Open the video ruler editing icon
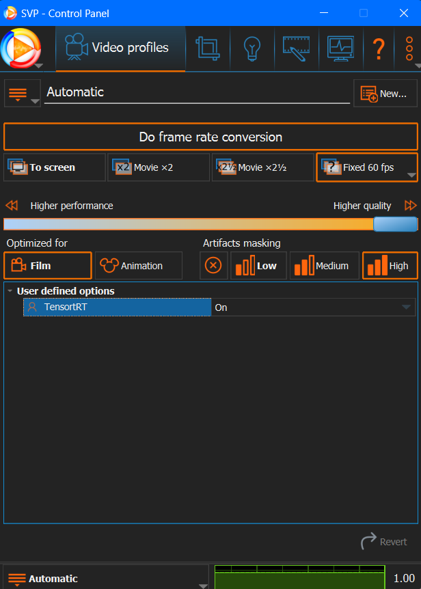This screenshot has width=421, height=589. (297, 49)
